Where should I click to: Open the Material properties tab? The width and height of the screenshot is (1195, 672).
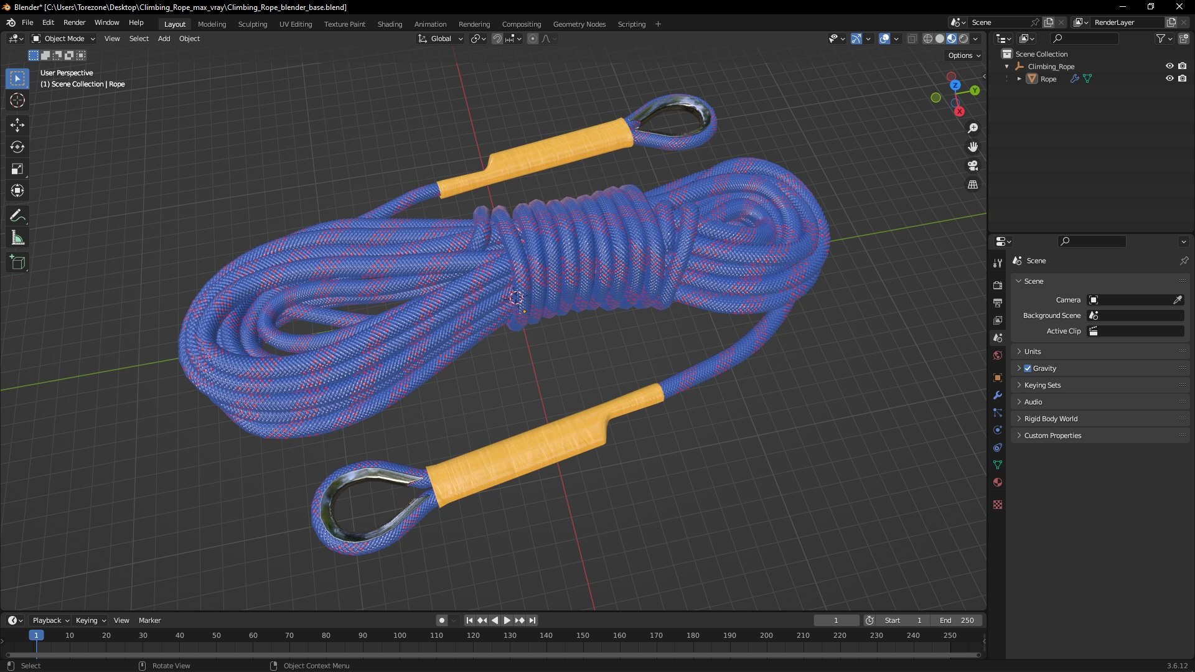point(998,482)
